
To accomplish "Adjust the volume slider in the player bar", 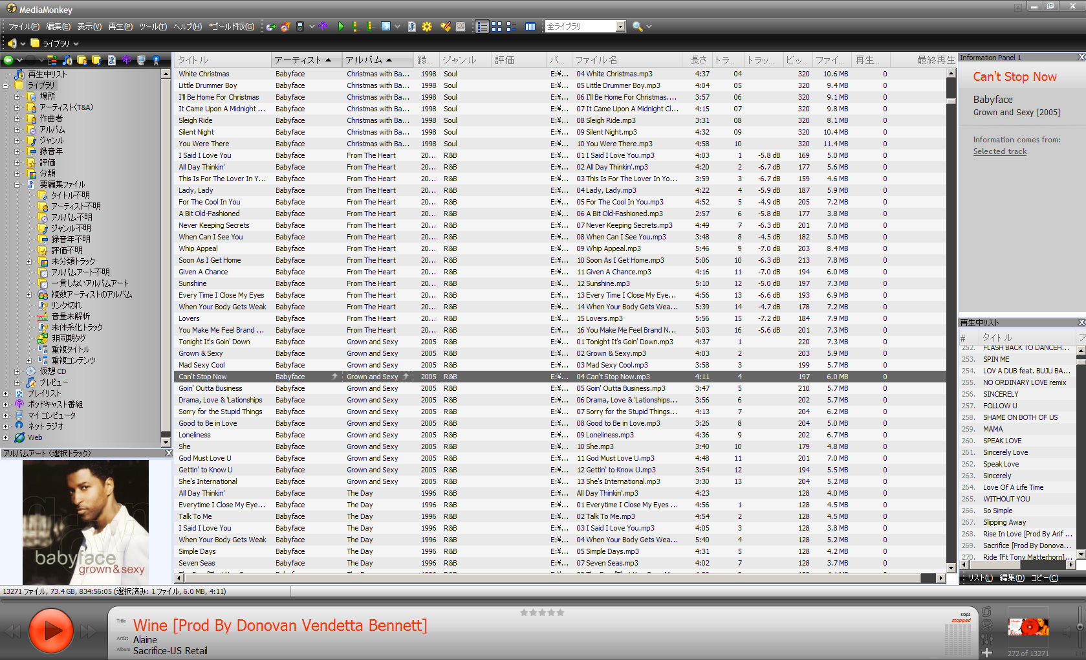I will click(x=1080, y=627).
